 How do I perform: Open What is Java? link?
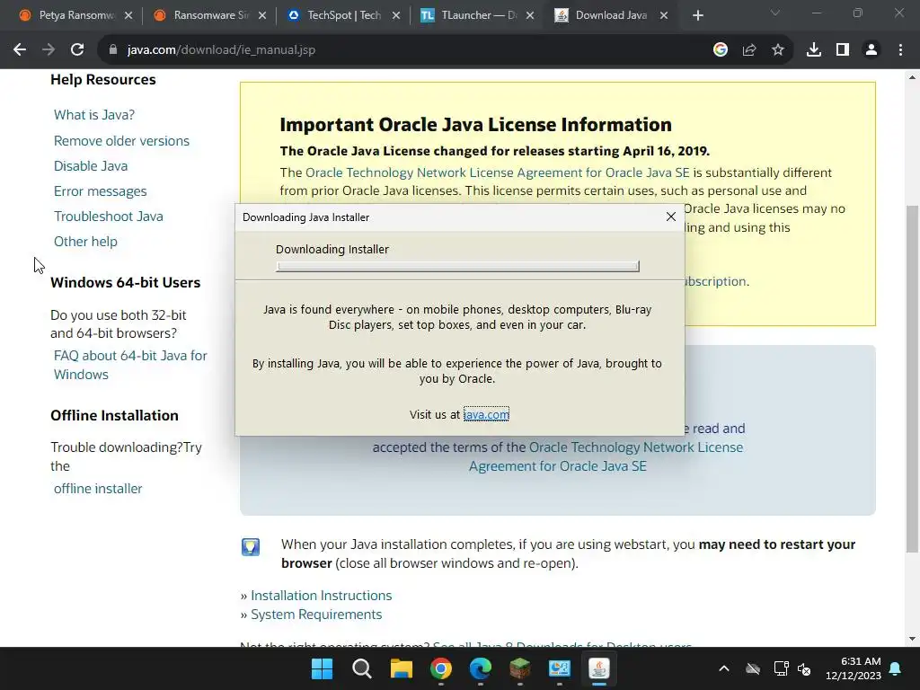93,115
